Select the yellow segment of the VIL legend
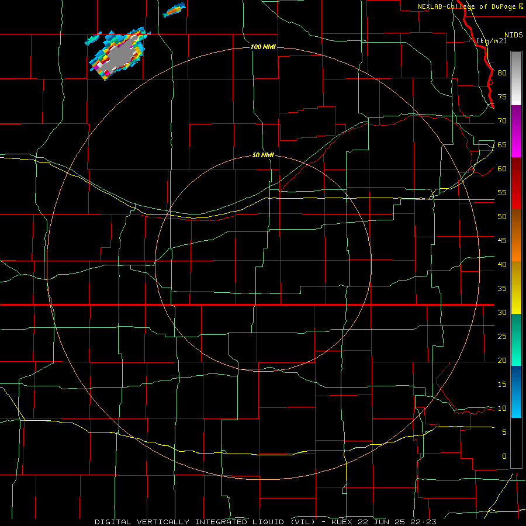 [516, 288]
